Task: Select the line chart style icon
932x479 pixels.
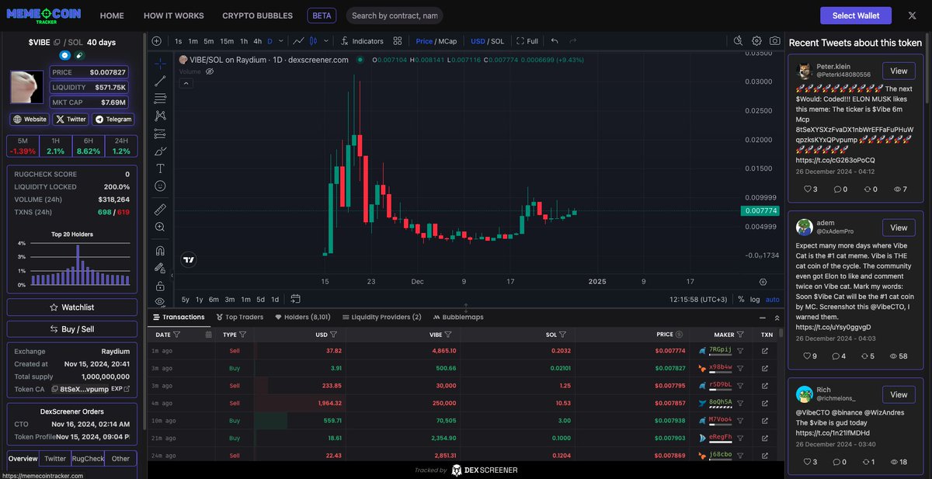Action: point(298,41)
